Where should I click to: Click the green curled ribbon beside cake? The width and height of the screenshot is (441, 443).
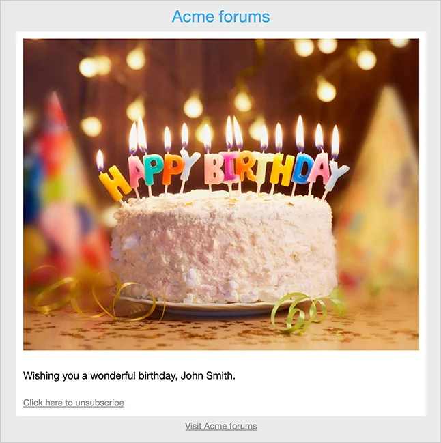(x=307, y=310)
